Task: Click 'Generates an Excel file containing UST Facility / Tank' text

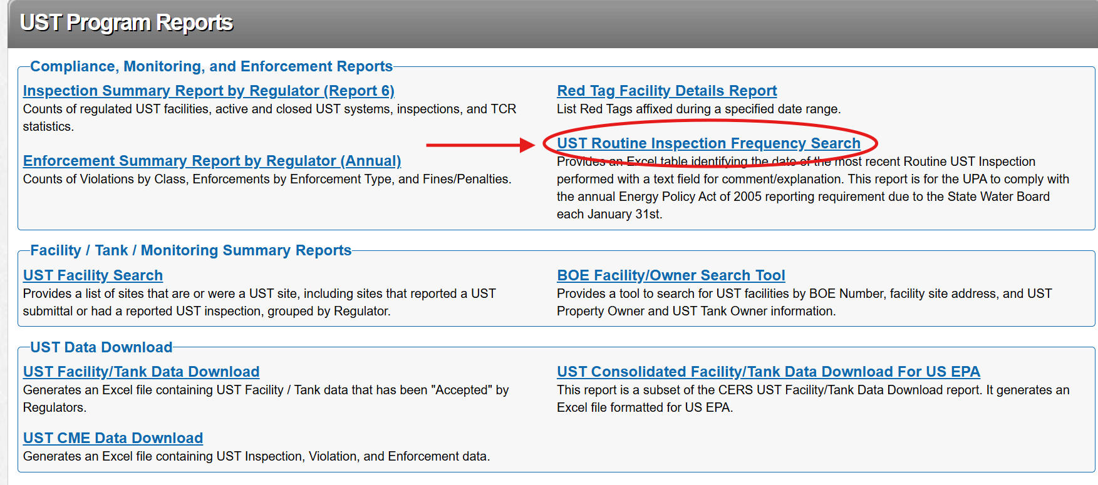Action: coord(266,399)
